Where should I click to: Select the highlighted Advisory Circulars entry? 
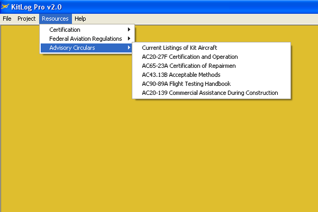72,48
